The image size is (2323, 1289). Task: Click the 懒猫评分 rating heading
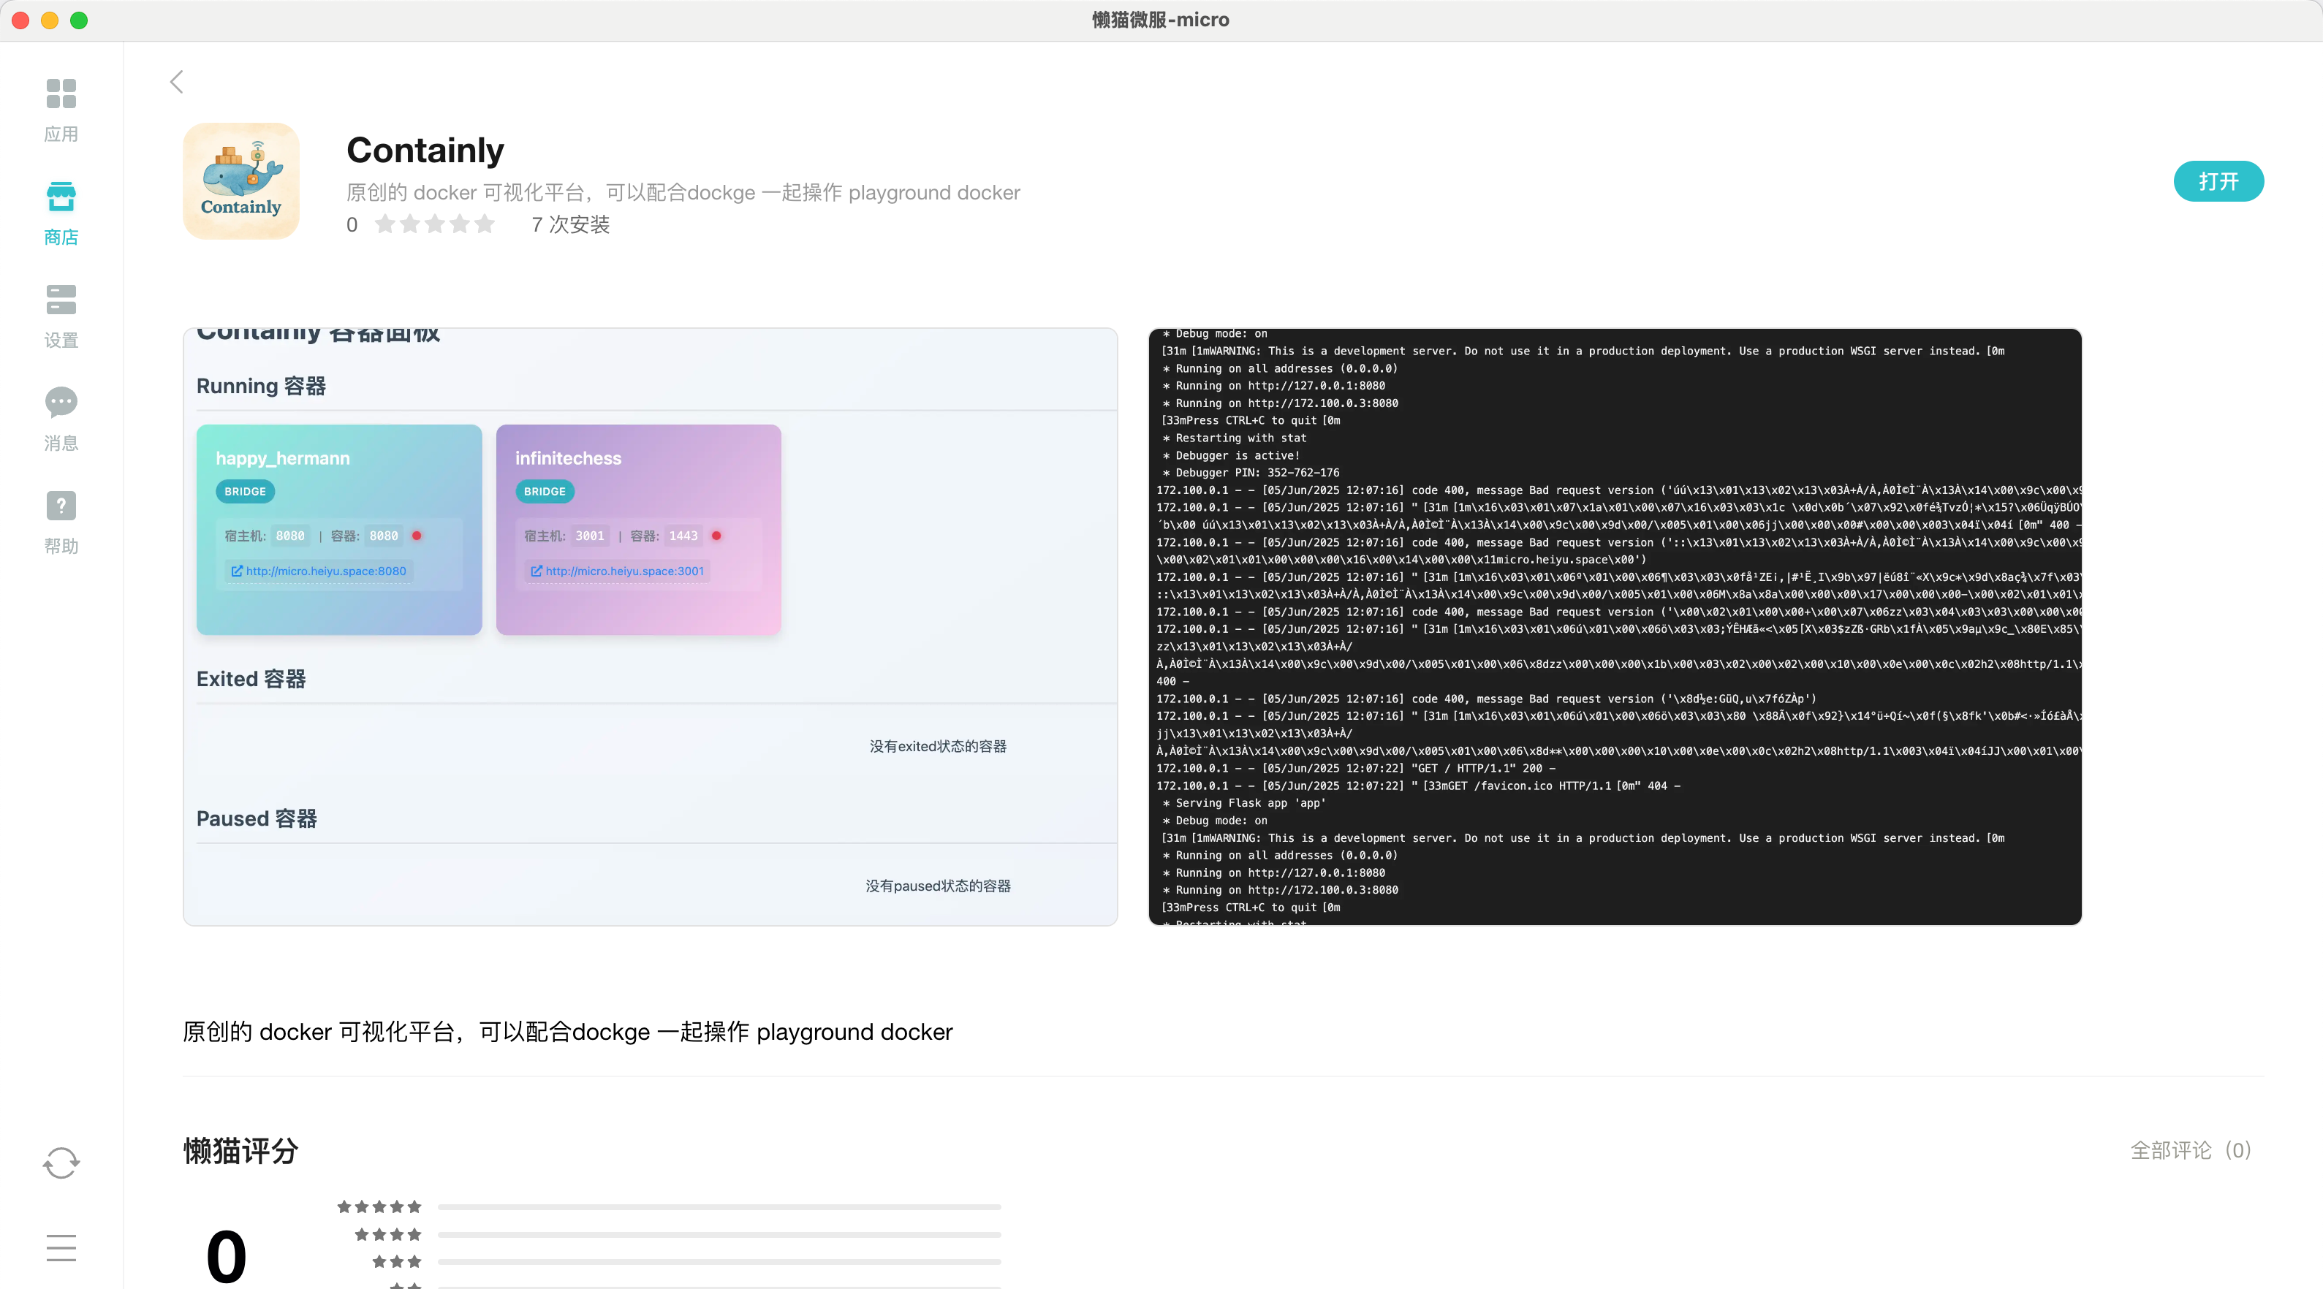240,1151
